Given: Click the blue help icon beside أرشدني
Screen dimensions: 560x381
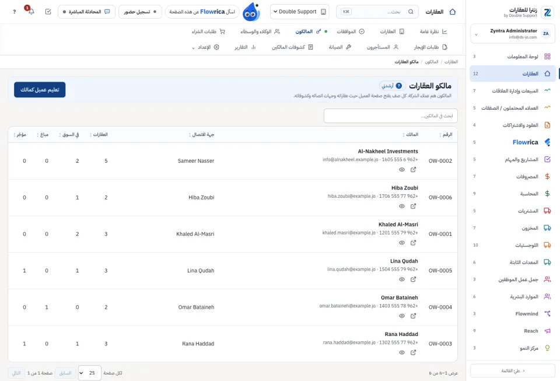Looking at the screenshot, I should pyautogui.click(x=399, y=86).
